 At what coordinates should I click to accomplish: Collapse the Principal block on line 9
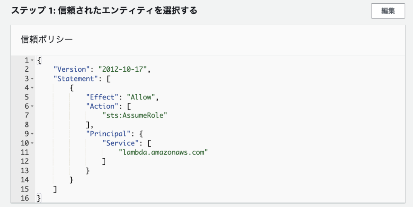pos(32,134)
